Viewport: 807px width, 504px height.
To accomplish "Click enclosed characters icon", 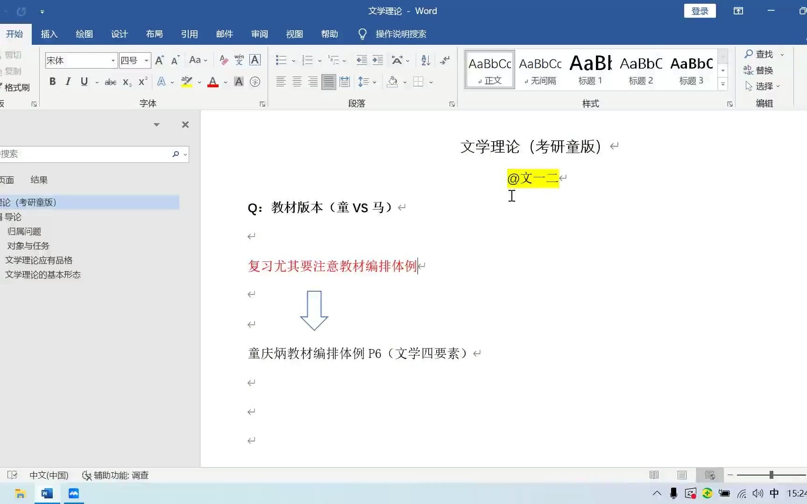I will click(255, 82).
